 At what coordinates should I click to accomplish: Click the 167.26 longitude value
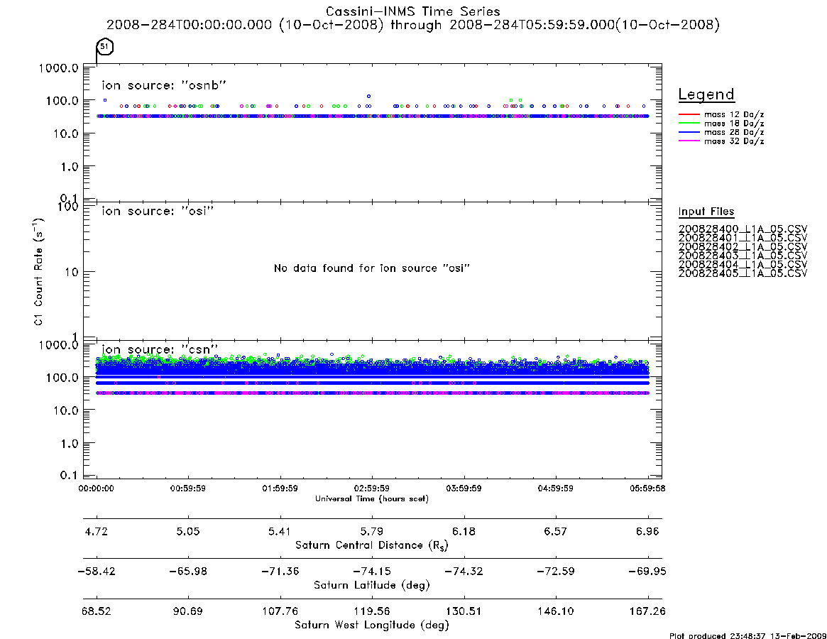tap(647, 611)
